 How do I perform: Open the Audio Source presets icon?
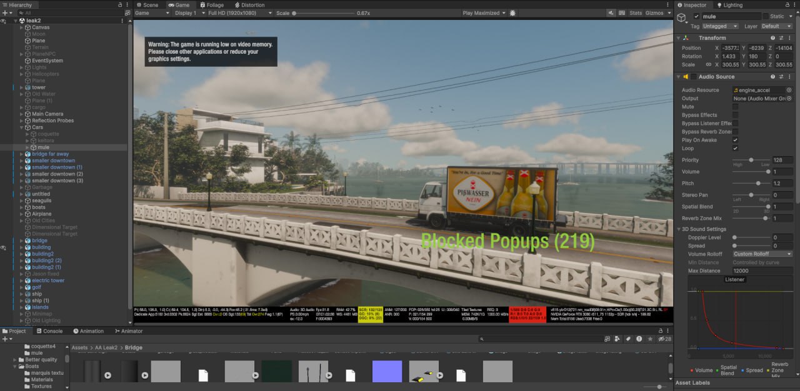coord(781,77)
